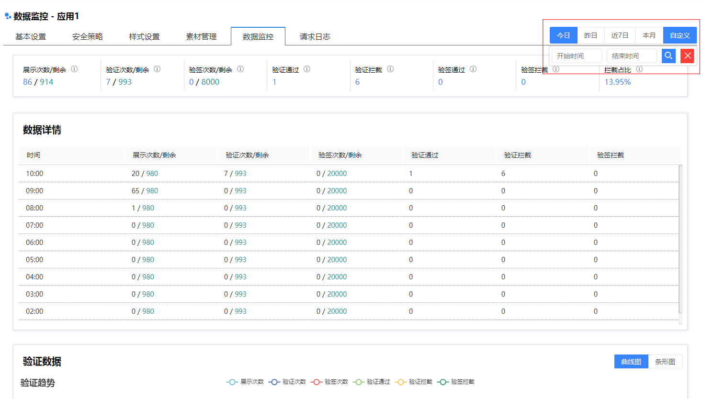The height and width of the screenshot is (399, 703).
Task: Click the 7 / 993 summary value
Action: point(119,82)
